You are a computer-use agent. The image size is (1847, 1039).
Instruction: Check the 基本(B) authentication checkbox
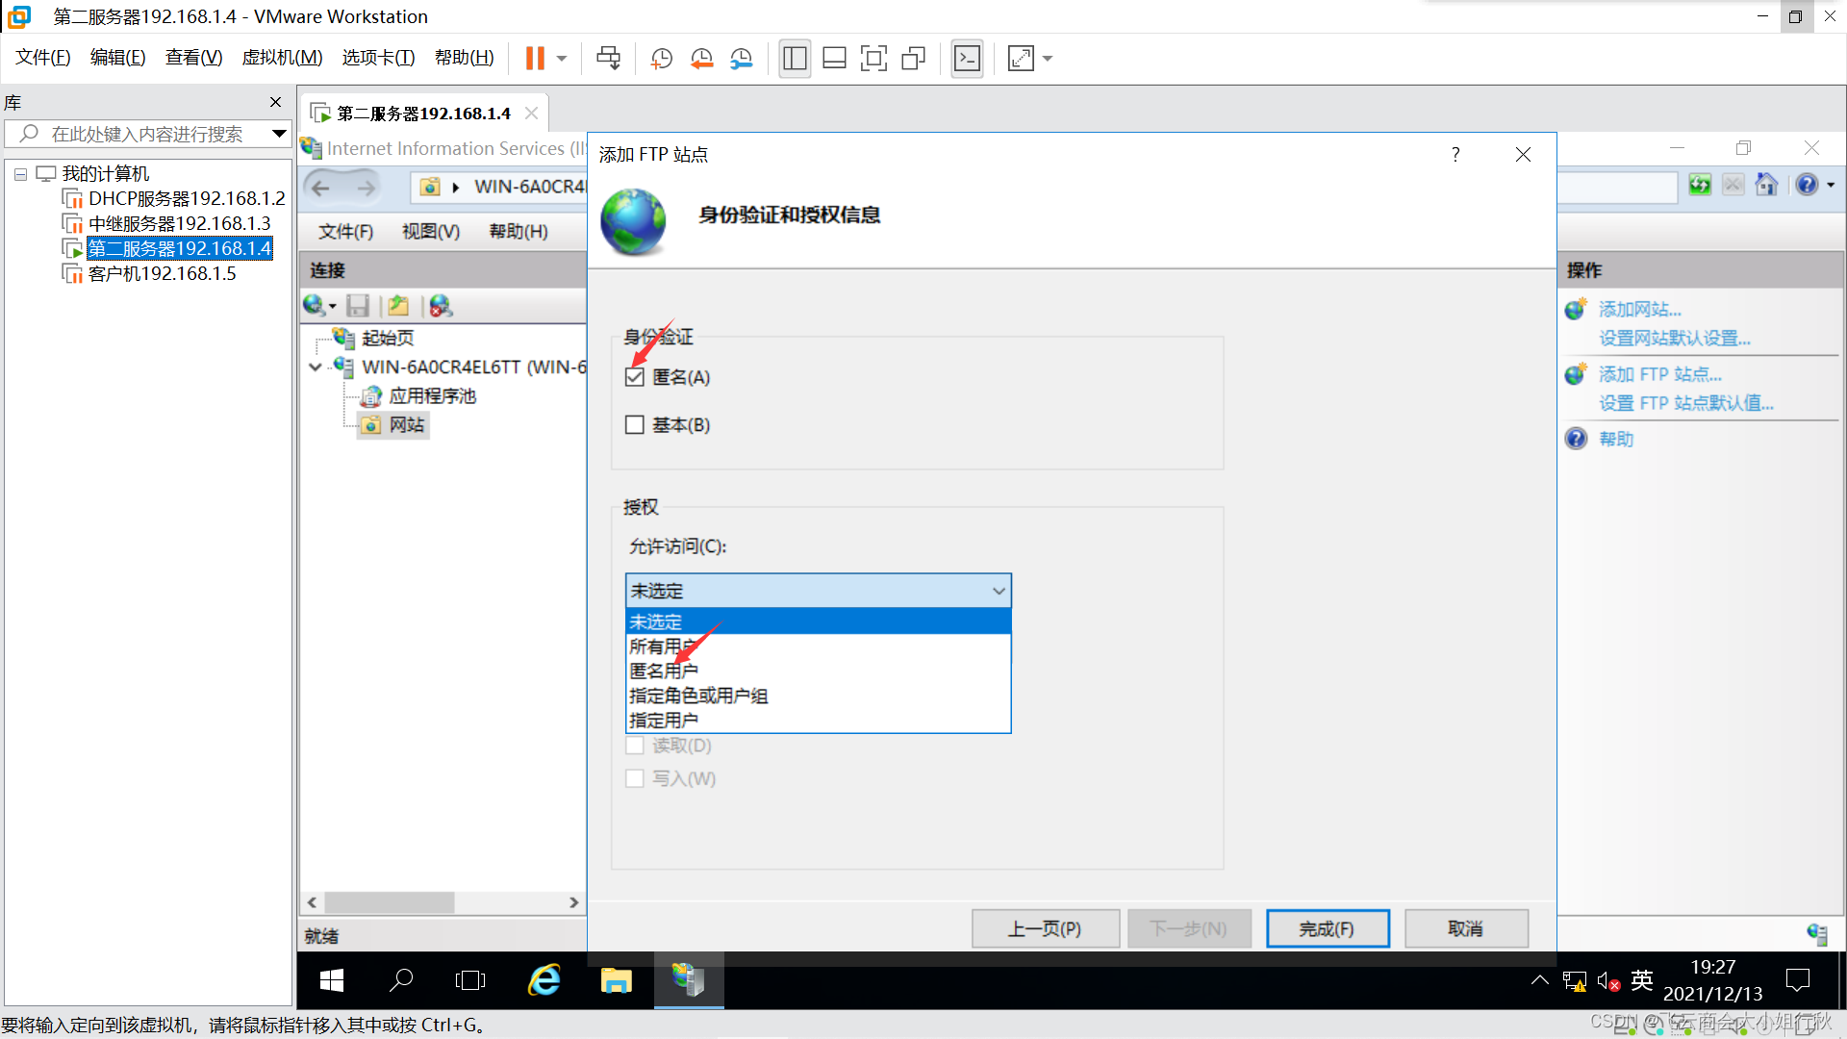click(x=634, y=424)
